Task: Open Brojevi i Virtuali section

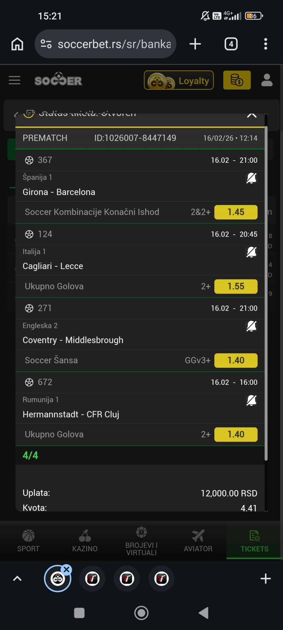Action: pyautogui.click(x=141, y=541)
